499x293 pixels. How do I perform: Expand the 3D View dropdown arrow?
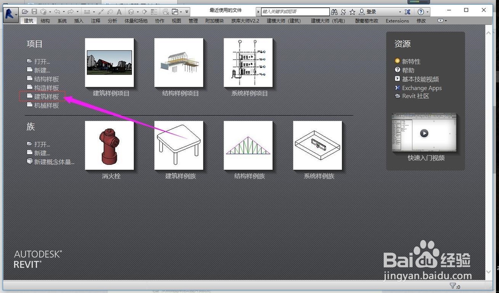138,12
